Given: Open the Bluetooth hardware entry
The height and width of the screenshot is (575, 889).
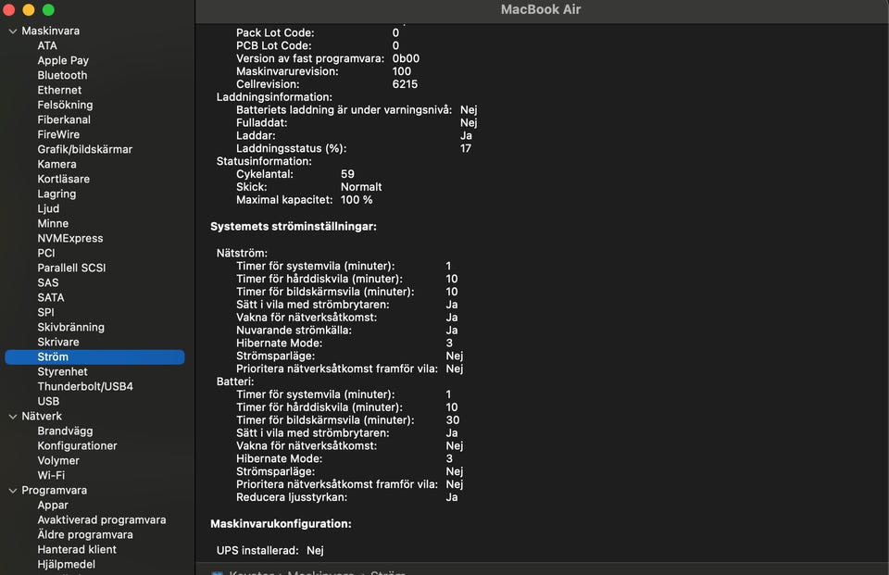Looking at the screenshot, I should click(x=62, y=75).
